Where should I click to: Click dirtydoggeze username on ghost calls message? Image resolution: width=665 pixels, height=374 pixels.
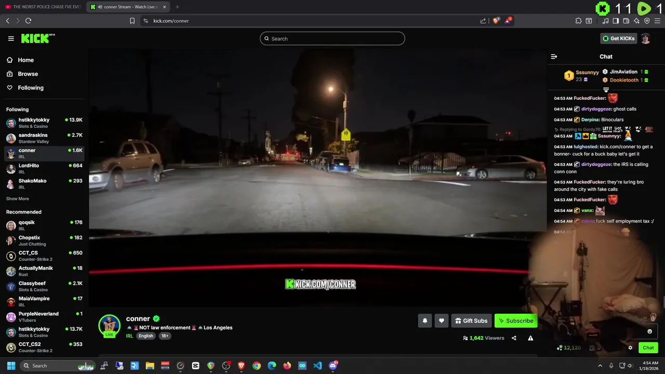pyautogui.click(x=596, y=109)
